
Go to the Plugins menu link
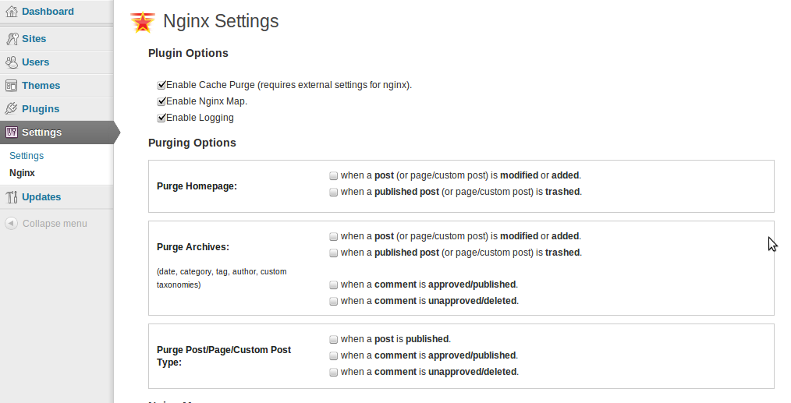[41, 108]
